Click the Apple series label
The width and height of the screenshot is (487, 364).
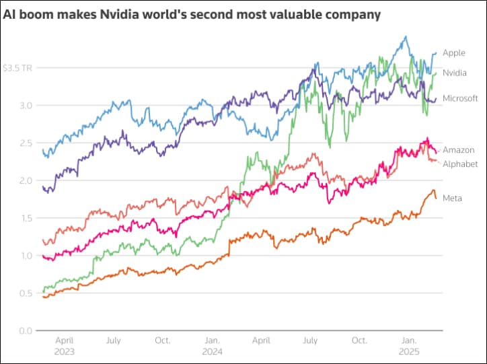pos(454,53)
